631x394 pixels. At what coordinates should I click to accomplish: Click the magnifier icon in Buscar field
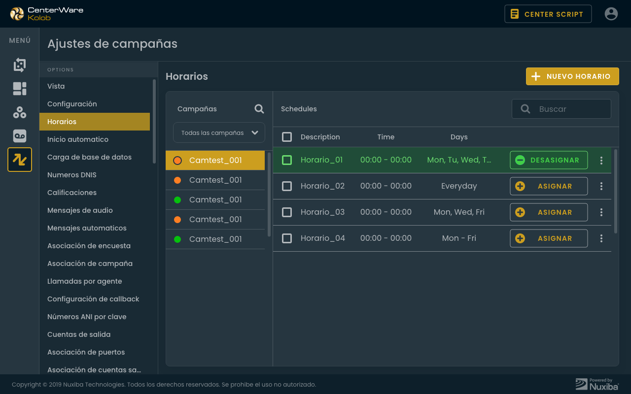pos(526,109)
